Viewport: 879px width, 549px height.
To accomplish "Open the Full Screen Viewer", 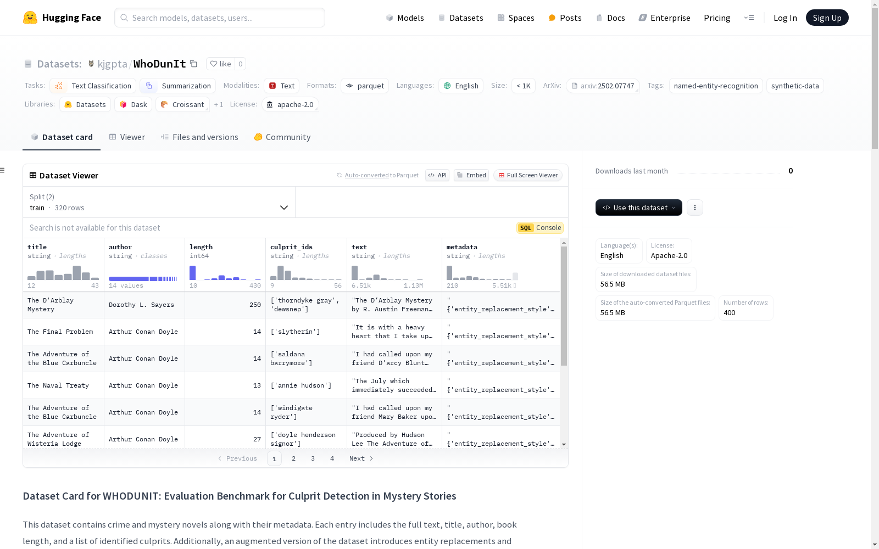I will pyautogui.click(x=528, y=175).
